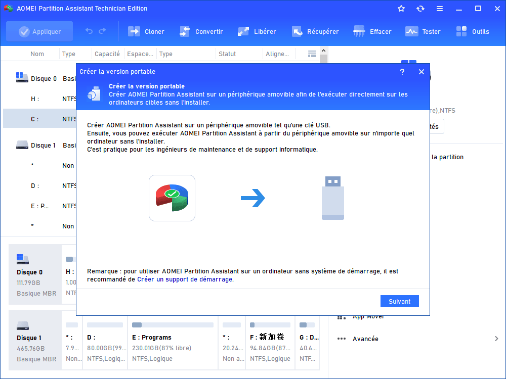506x379 pixels.
Task: Open the Outils menu
Action: pos(473,31)
